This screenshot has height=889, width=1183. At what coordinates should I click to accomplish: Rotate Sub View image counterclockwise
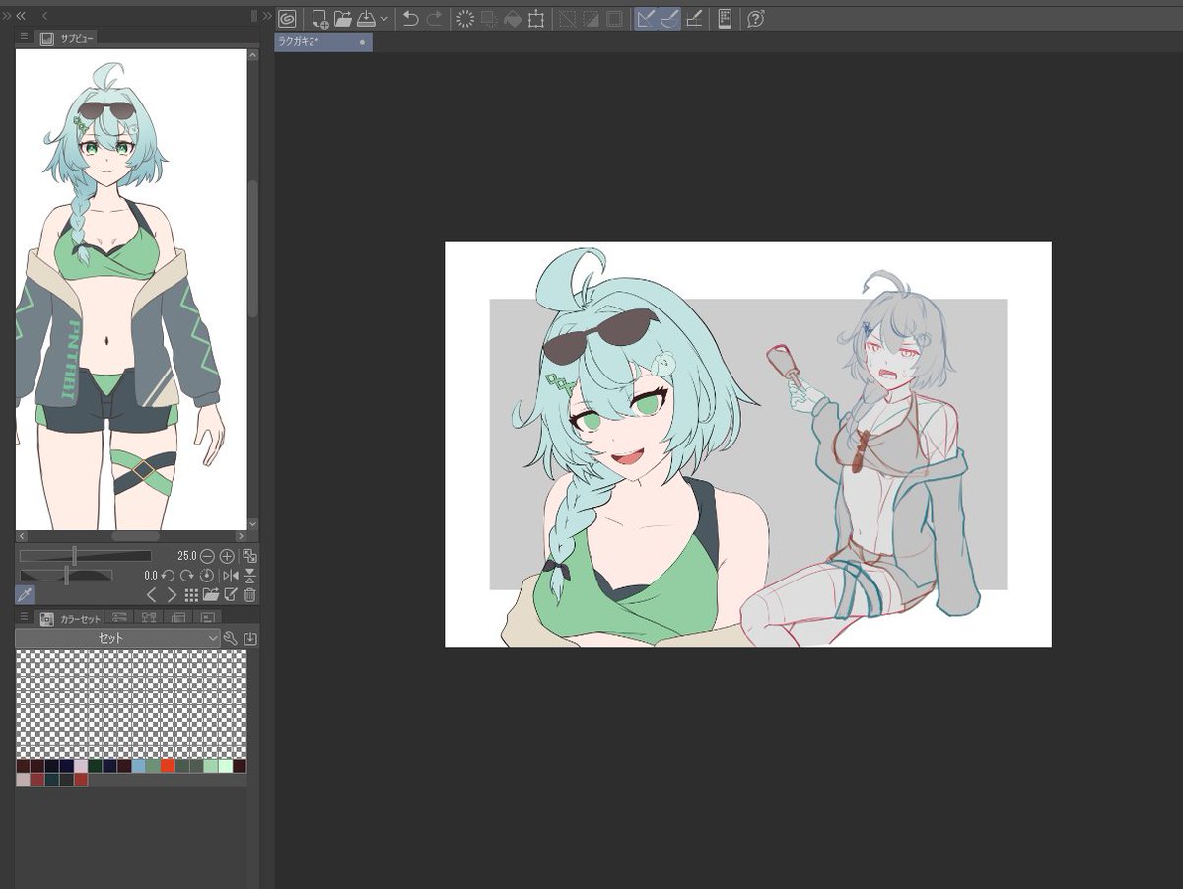coord(169,575)
